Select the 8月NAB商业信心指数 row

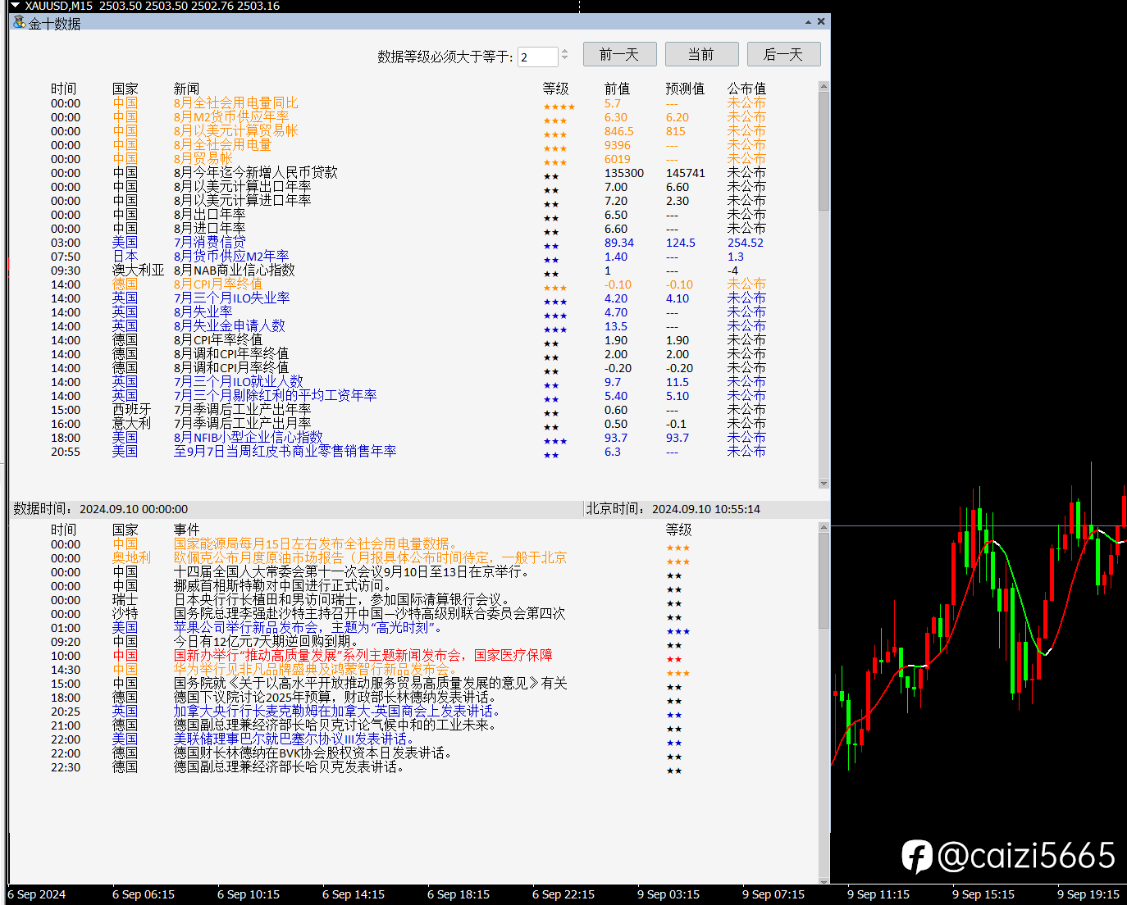coord(408,271)
